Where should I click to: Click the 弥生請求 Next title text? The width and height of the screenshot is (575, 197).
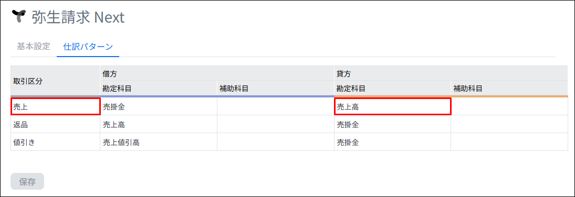tap(78, 17)
